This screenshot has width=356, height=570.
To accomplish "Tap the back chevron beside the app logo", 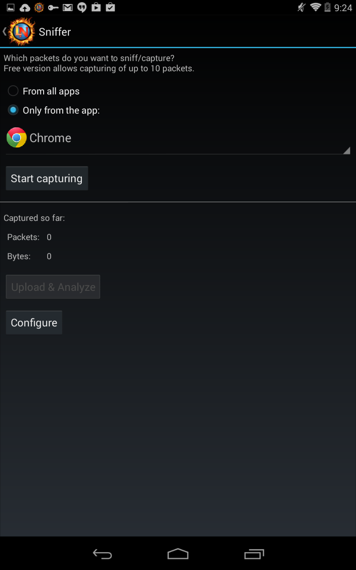I will (x=4, y=31).
